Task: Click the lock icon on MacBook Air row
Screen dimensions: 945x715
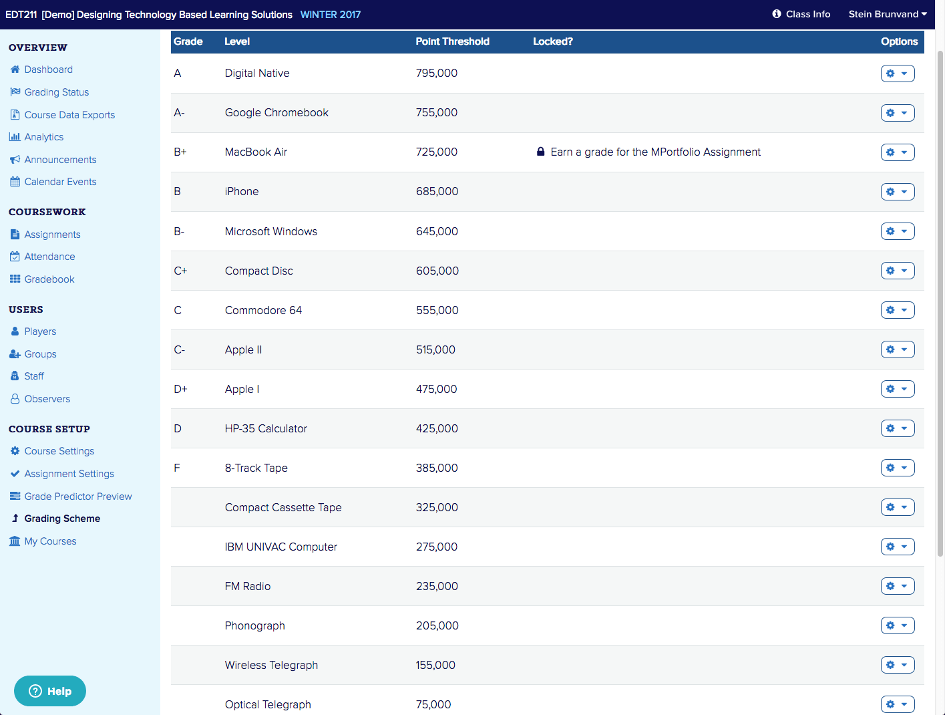Action: (x=540, y=152)
